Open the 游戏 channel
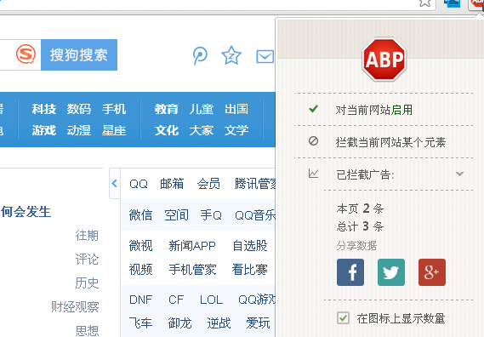484x337 pixels. tap(44, 130)
